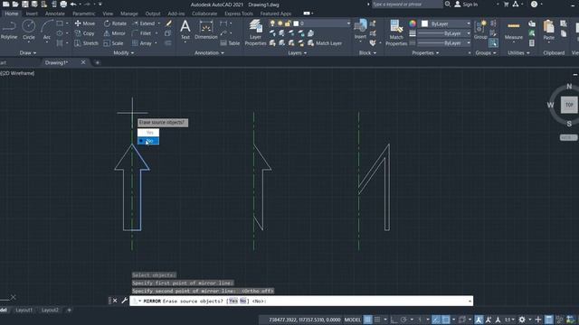Expand the Modify panel
This screenshot has height=325, width=579.
pos(123,53)
